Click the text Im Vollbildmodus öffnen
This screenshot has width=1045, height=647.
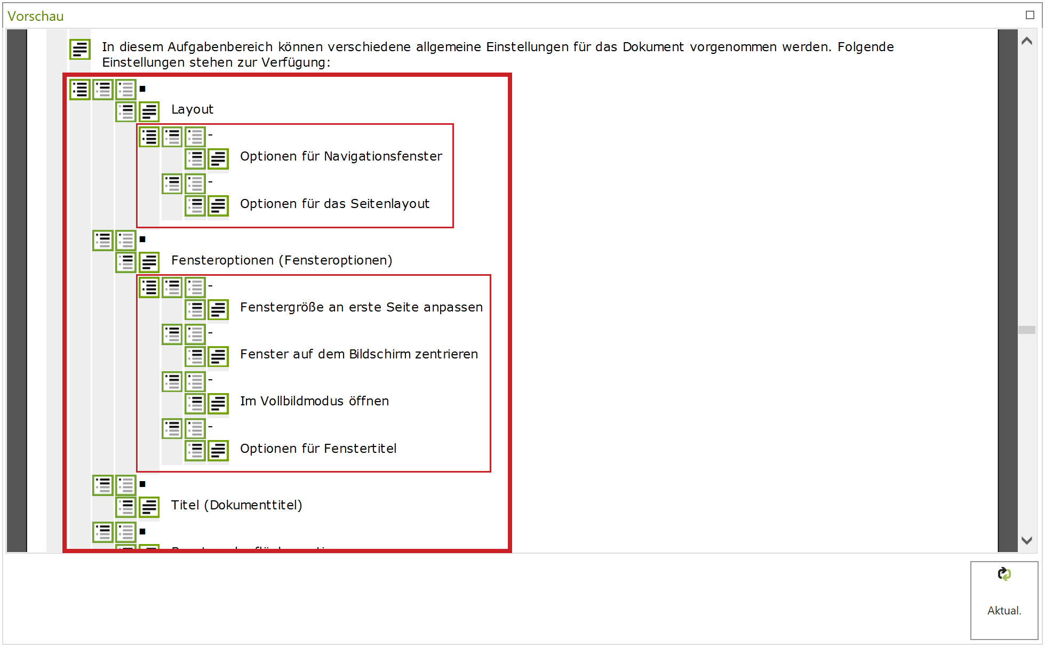[314, 401]
